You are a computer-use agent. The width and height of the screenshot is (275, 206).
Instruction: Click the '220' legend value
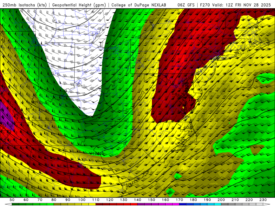pos(249,200)
